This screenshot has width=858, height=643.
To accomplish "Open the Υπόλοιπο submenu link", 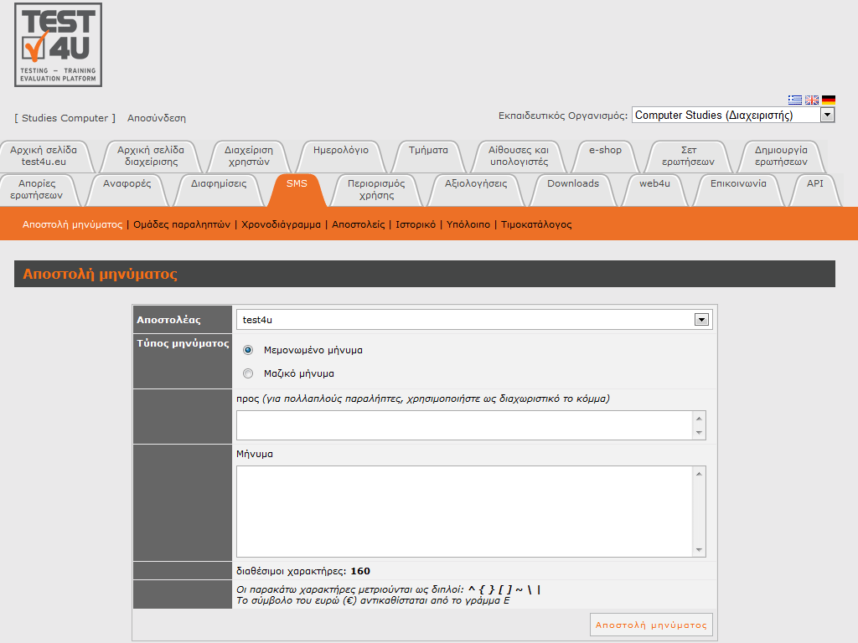I will click(468, 224).
